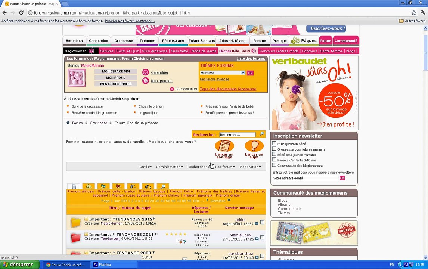Click the red DÉCONNEXION cross icon
Viewport: 428px width, 269px height.
(172, 89)
